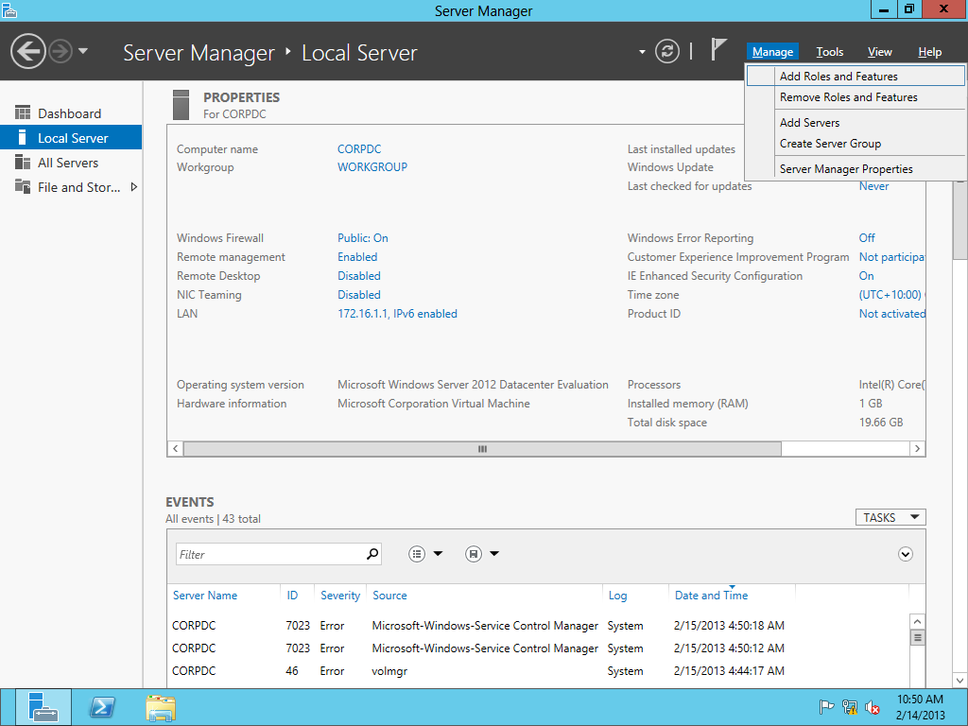The image size is (968, 726).
Task: Click the refresh icon in header
Action: (x=667, y=51)
